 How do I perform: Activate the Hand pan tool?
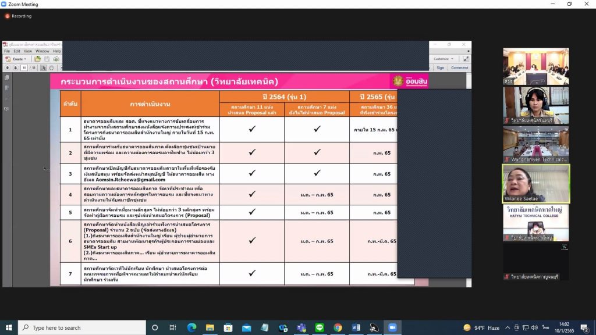point(51,67)
